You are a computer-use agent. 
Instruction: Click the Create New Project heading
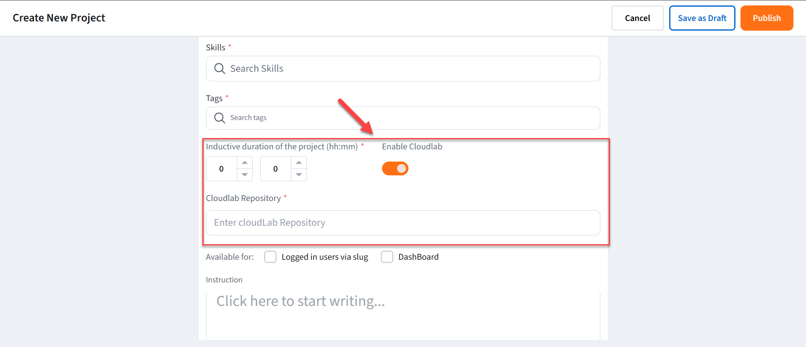pos(59,18)
